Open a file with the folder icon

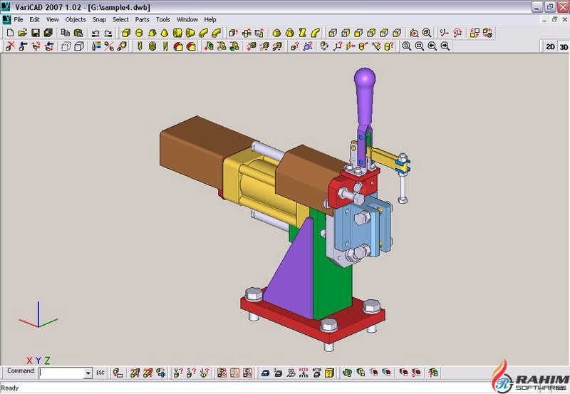point(22,33)
